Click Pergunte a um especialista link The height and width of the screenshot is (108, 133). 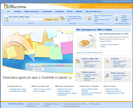point(118,78)
